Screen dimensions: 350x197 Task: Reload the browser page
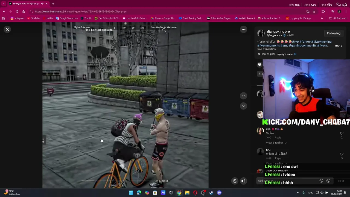point(17,11)
